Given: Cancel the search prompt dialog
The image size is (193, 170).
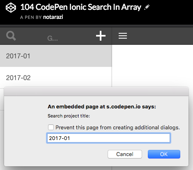Looking at the screenshot, I should point(125,154).
